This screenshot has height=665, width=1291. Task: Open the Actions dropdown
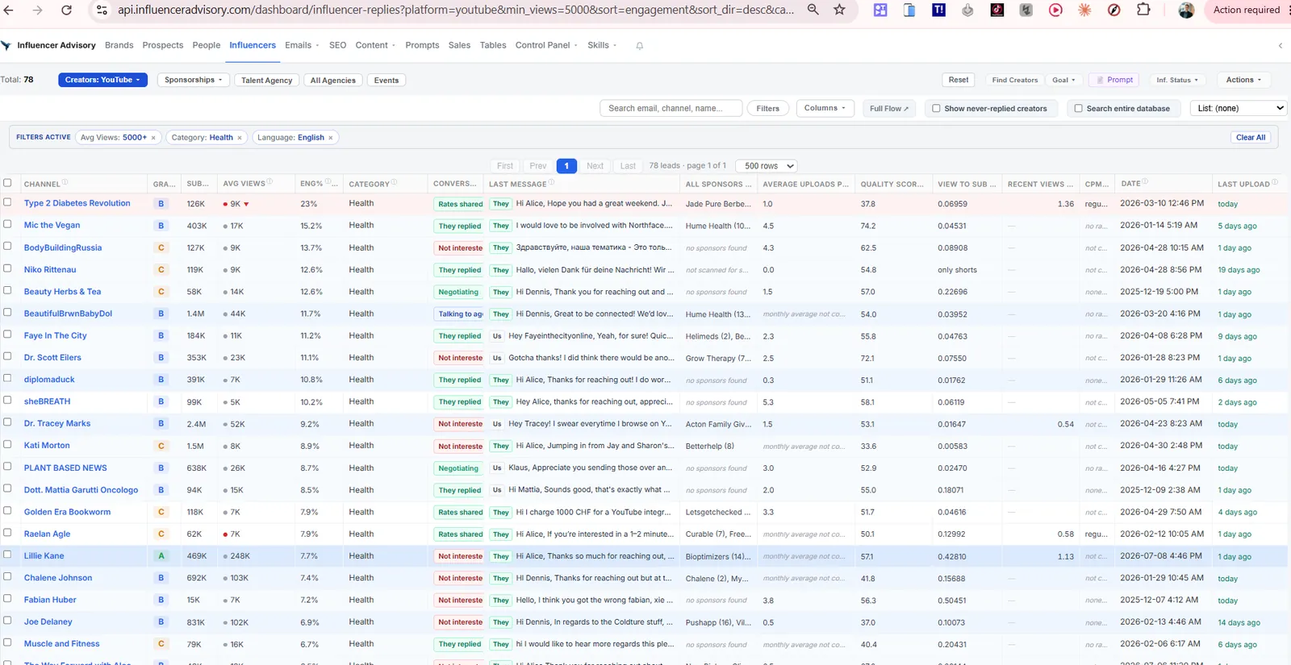(x=1243, y=80)
